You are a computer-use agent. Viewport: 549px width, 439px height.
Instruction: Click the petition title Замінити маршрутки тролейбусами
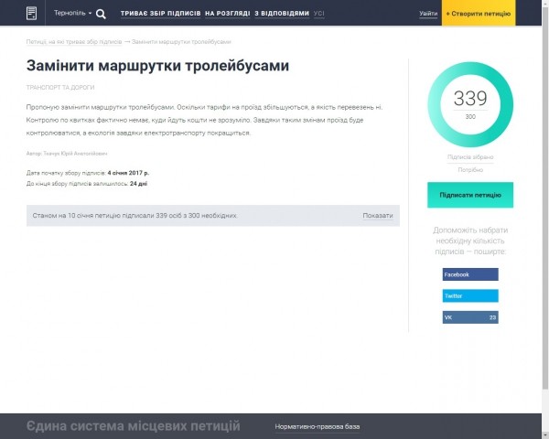(157, 66)
